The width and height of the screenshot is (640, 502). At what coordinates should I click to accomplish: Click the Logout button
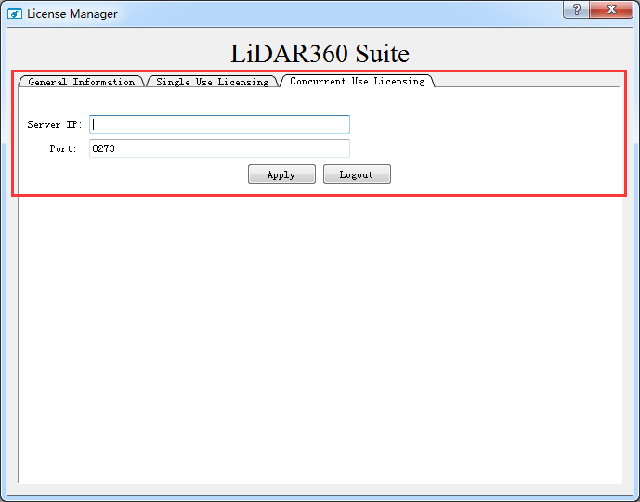356,174
